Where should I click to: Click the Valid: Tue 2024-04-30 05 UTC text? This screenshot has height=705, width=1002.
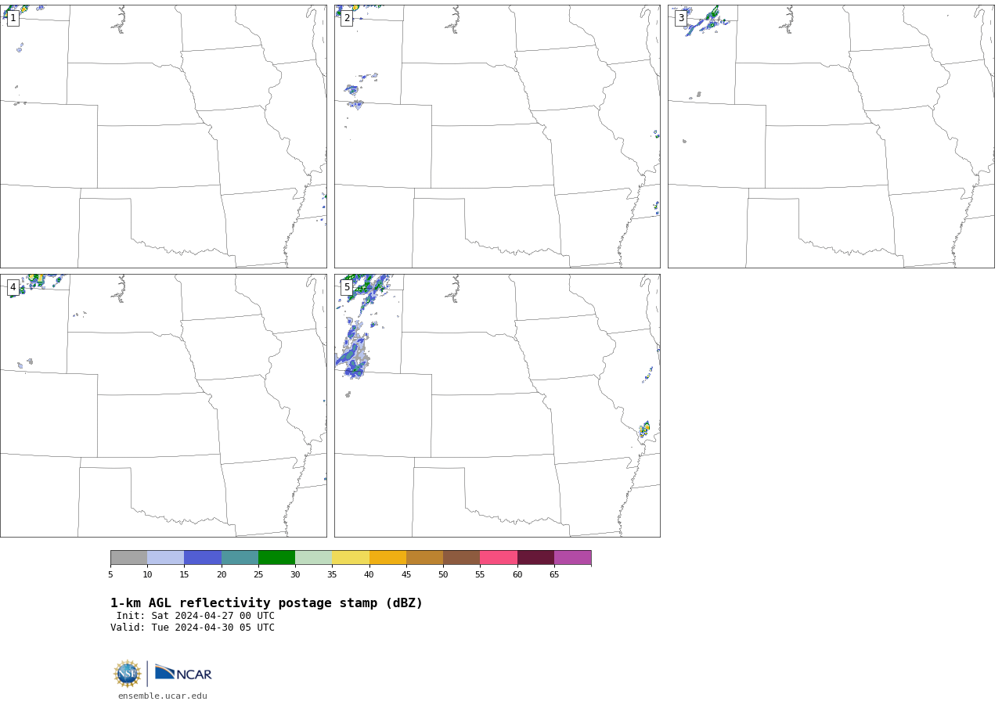[193, 628]
